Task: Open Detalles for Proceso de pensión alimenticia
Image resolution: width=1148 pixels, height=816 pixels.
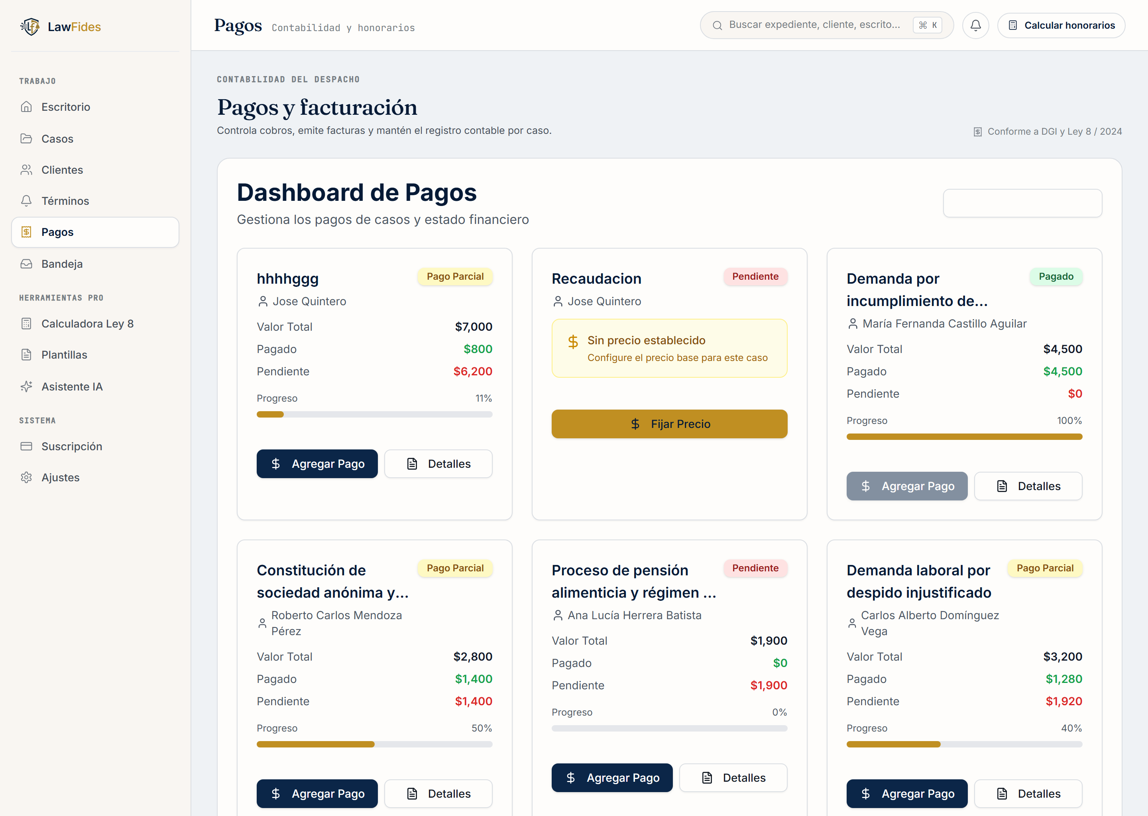Action: click(x=733, y=778)
